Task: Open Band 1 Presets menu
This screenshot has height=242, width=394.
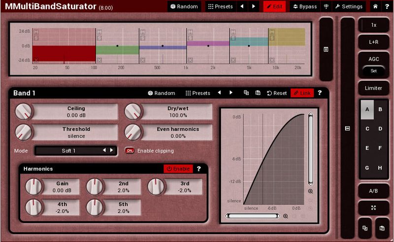Action: pos(198,93)
